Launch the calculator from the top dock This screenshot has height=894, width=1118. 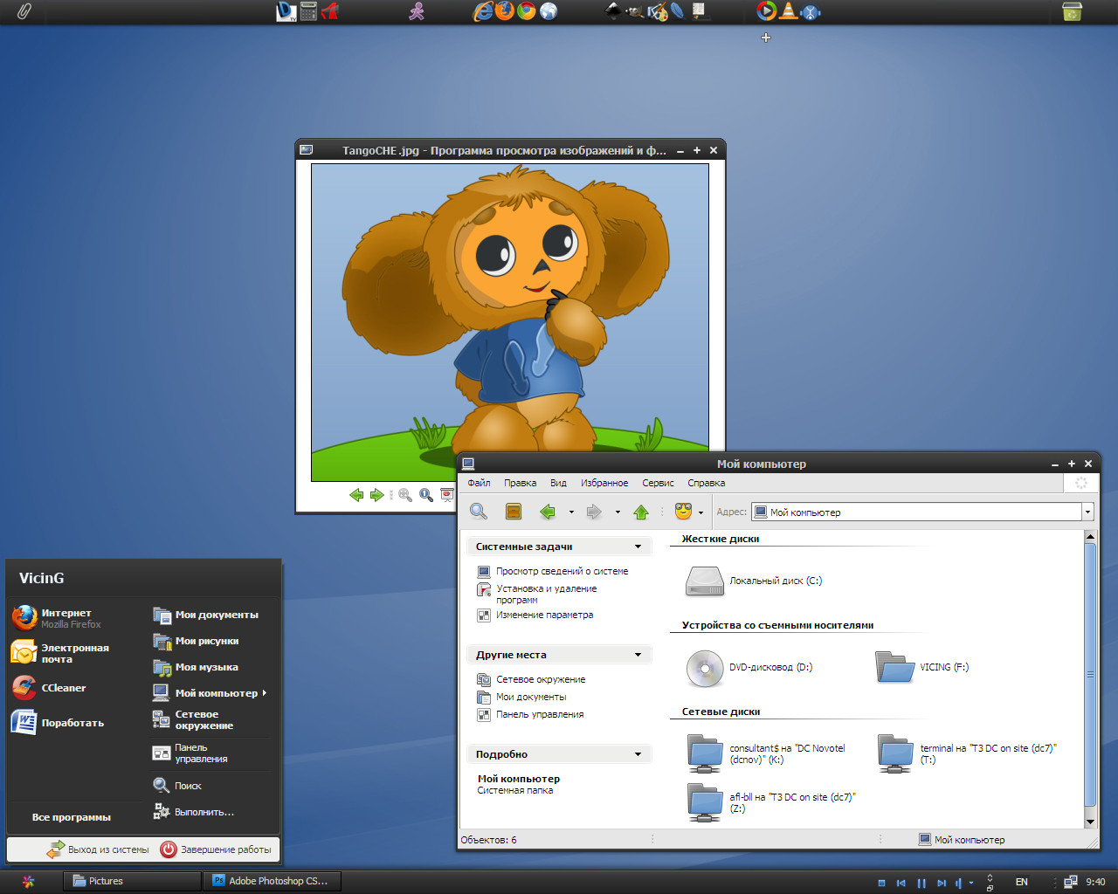(x=308, y=11)
